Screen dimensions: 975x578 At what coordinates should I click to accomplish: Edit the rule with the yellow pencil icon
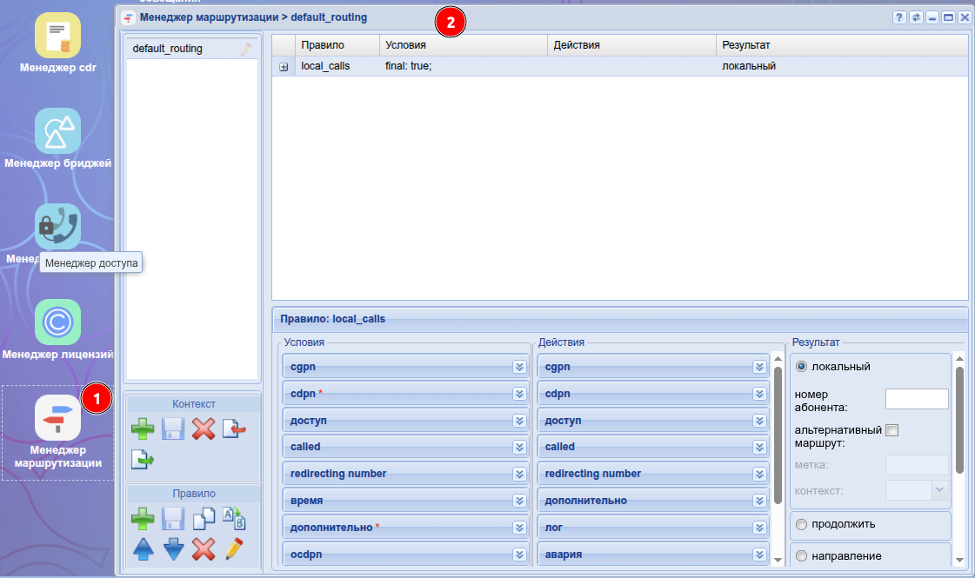(234, 549)
